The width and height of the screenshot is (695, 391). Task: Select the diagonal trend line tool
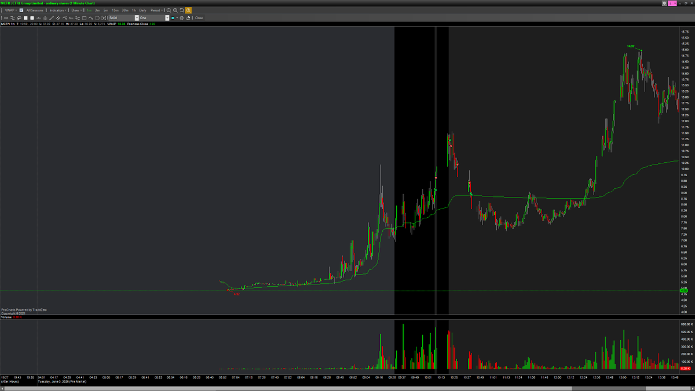pyautogui.click(x=51, y=18)
